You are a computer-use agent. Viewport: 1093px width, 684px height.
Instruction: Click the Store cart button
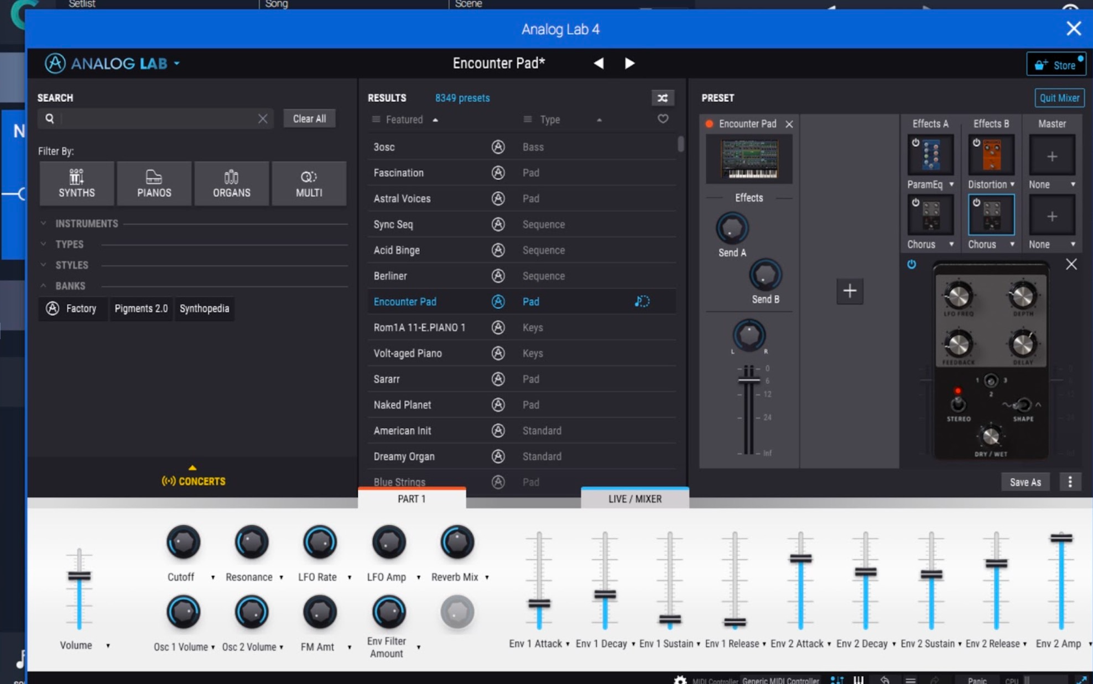click(1055, 65)
